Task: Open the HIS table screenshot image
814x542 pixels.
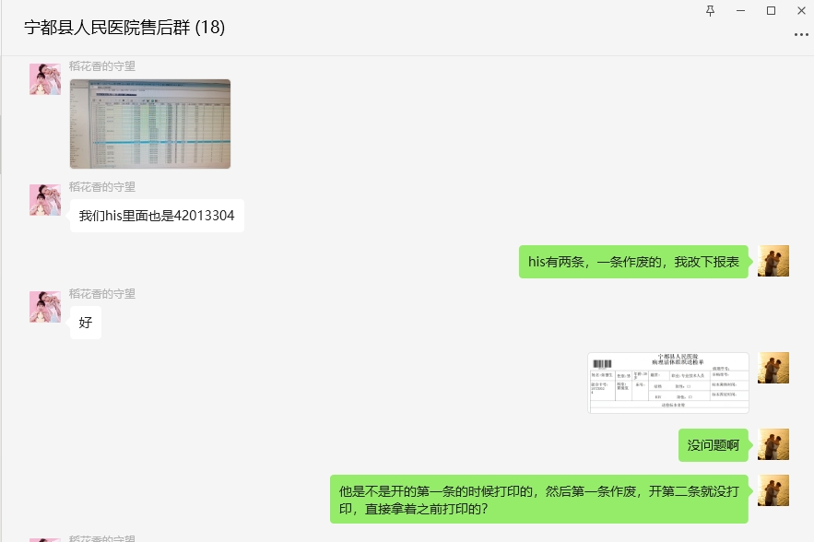Action: tap(150, 124)
